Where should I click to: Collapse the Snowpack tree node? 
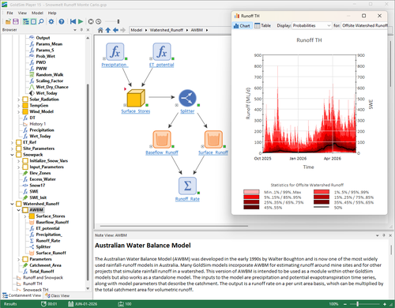coord(12,155)
